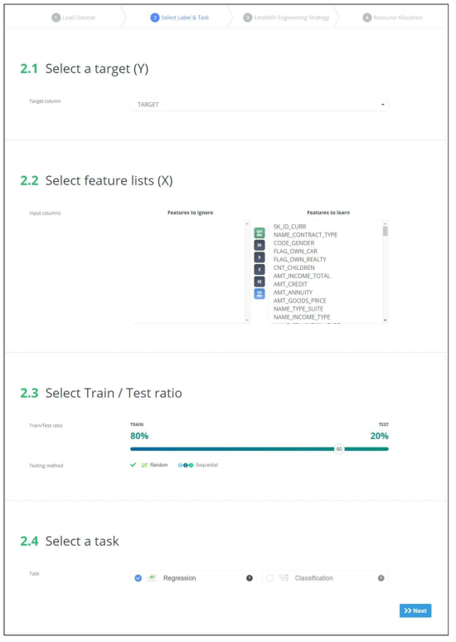The width and height of the screenshot is (456, 642).
Task: Move selected feature left with single arrow
Action: pyautogui.click(x=260, y=269)
